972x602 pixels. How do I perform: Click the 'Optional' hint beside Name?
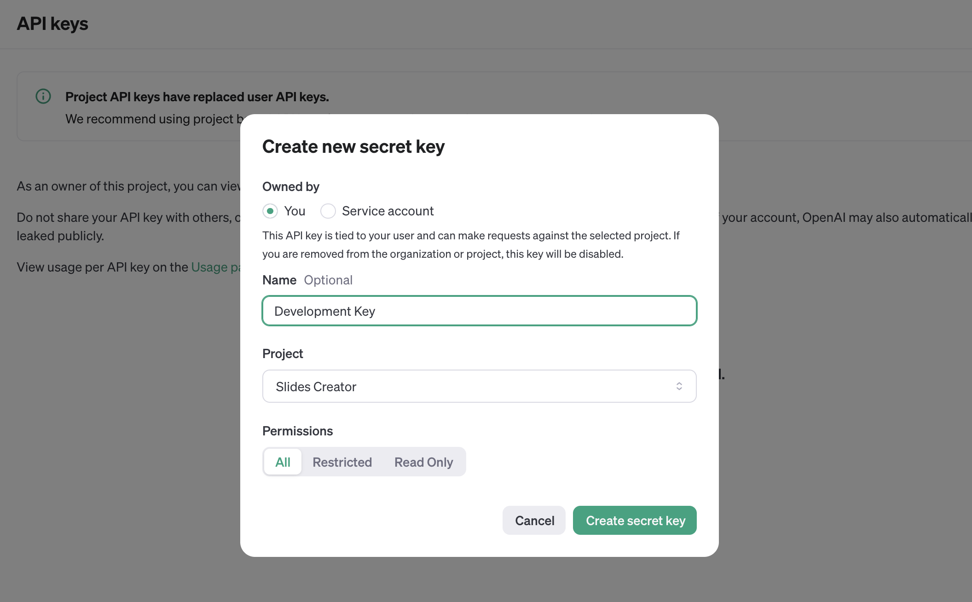pos(328,280)
